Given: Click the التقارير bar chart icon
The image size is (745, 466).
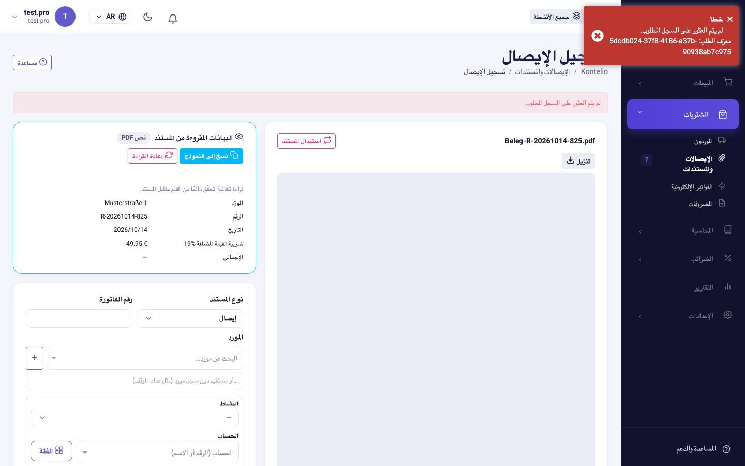Looking at the screenshot, I should [x=728, y=286].
